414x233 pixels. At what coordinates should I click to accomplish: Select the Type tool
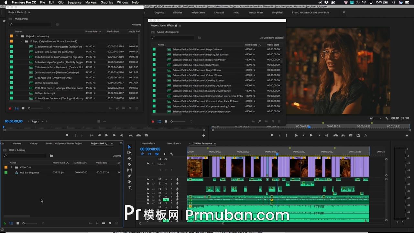129,188
